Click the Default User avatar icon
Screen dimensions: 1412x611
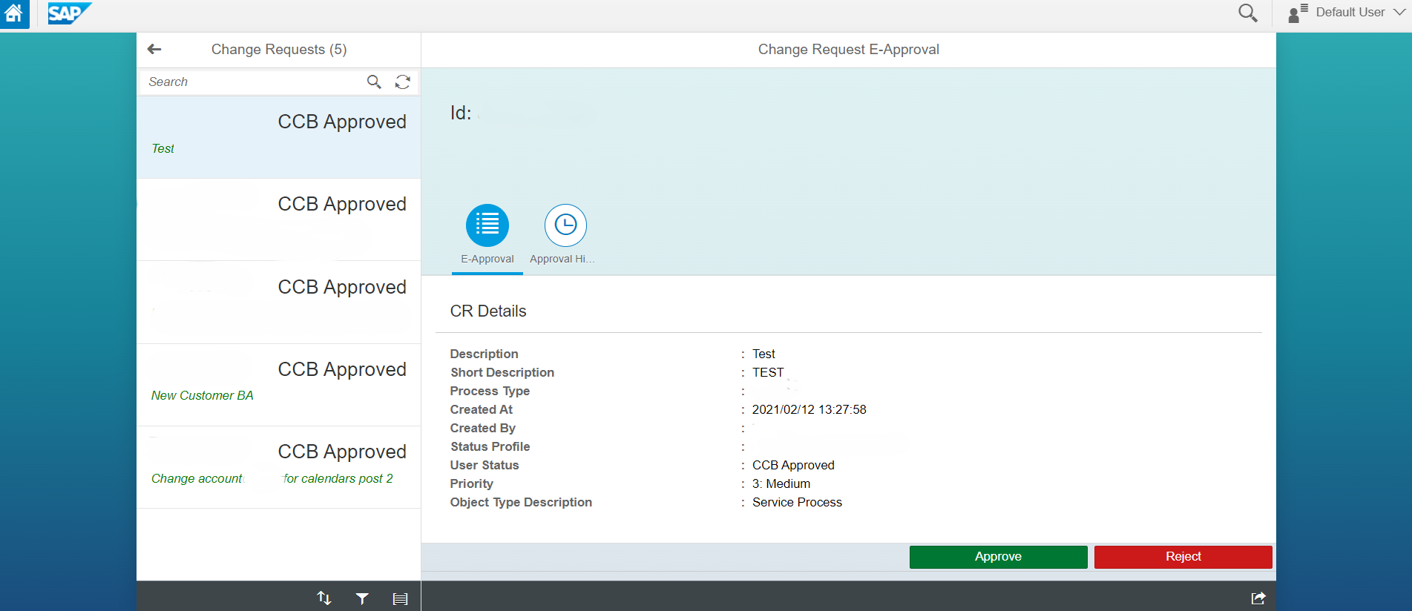click(x=1298, y=13)
